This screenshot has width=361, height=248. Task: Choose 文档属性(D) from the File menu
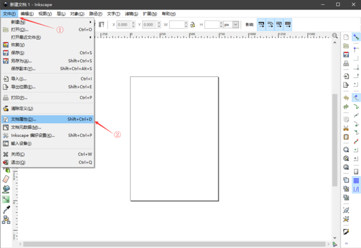[x=48, y=119]
